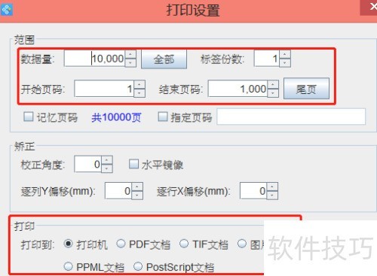The width and height of the screenshot is (377, 276).
Task: Enable the 记忆页码 checkbox
Action: (x=29, y=117)
